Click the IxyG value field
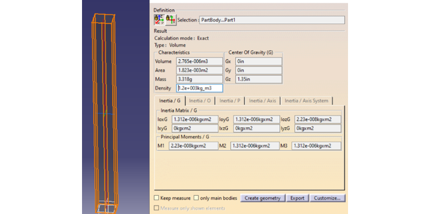The width and height of the screenshot is (442, 214). [195, 129]
